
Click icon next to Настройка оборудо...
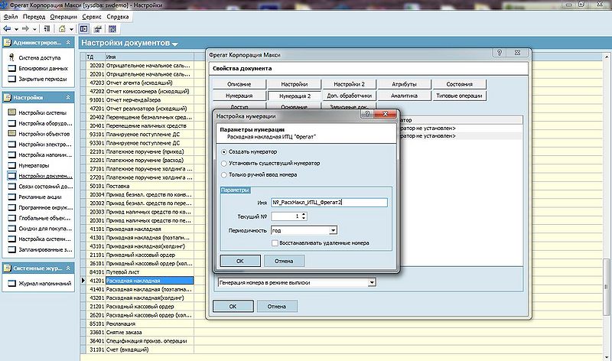coord(12,123)
